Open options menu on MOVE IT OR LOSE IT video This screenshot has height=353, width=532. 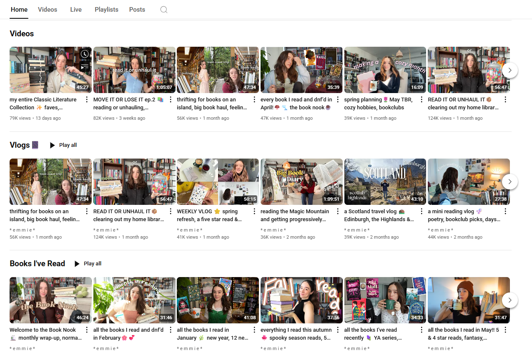click(170, 99)
